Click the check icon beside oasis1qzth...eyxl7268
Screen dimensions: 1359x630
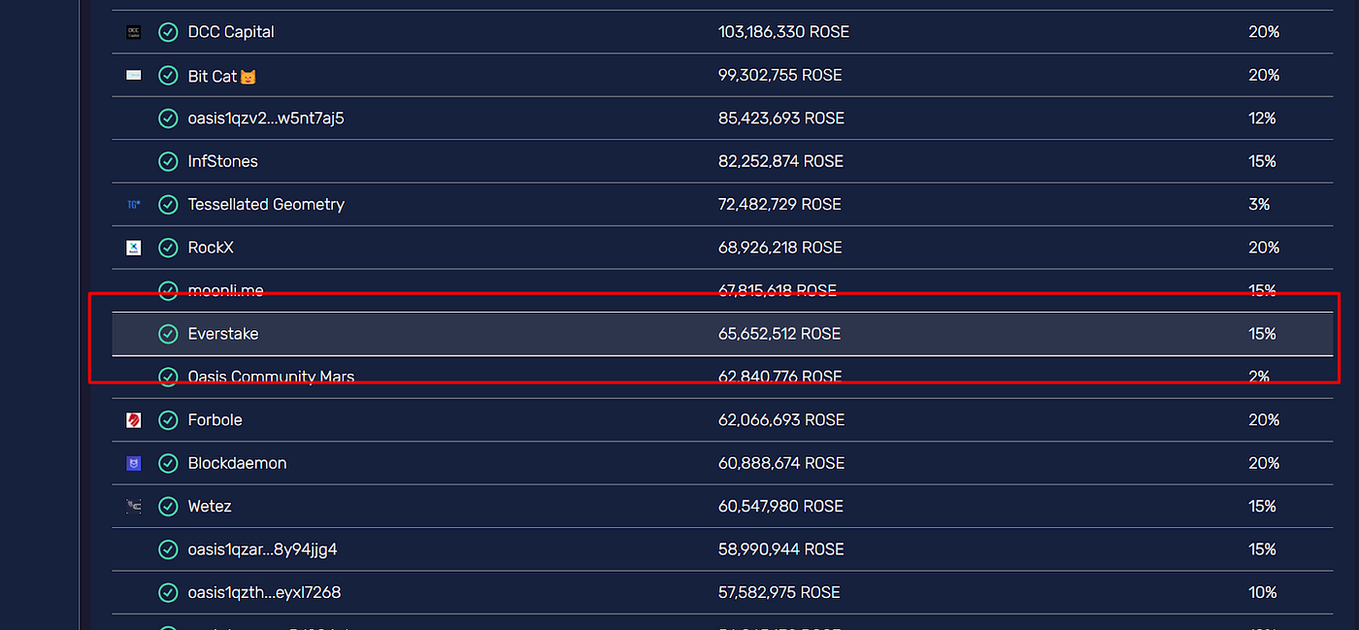coord(168,592)
